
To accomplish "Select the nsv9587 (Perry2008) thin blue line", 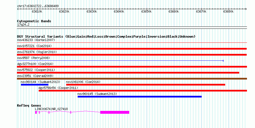I will point(120,61).
